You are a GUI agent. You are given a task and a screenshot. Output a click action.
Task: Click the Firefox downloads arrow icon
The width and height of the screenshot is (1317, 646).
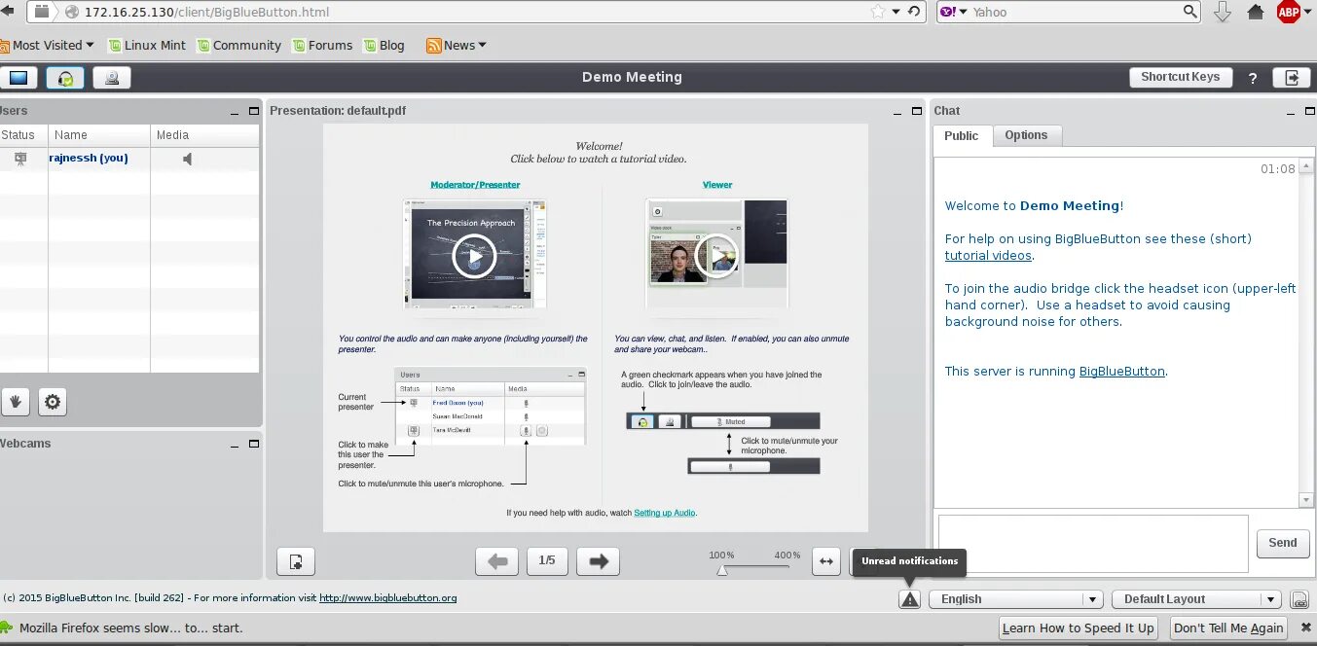click(1223, 12)
